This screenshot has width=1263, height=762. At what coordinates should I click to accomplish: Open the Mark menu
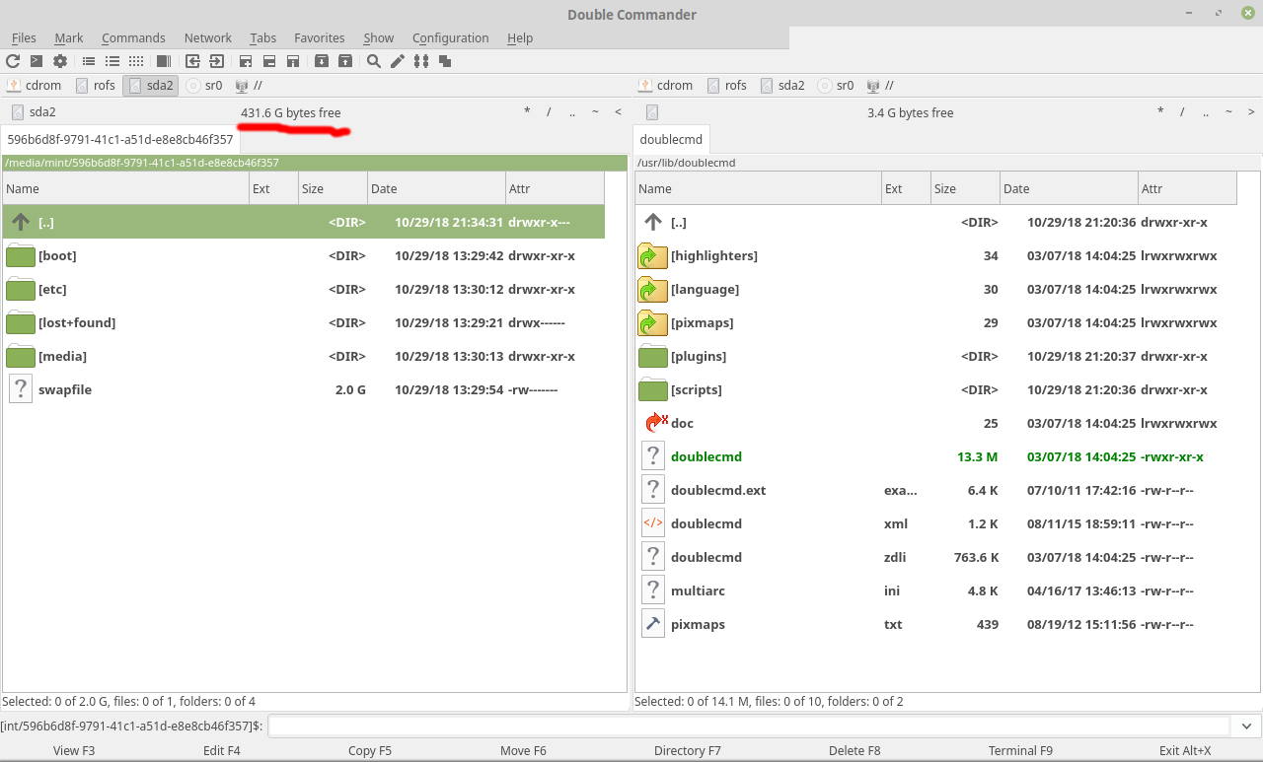69,37
